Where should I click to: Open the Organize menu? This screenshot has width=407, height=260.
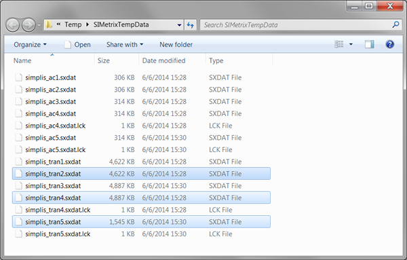click(30, 45)
